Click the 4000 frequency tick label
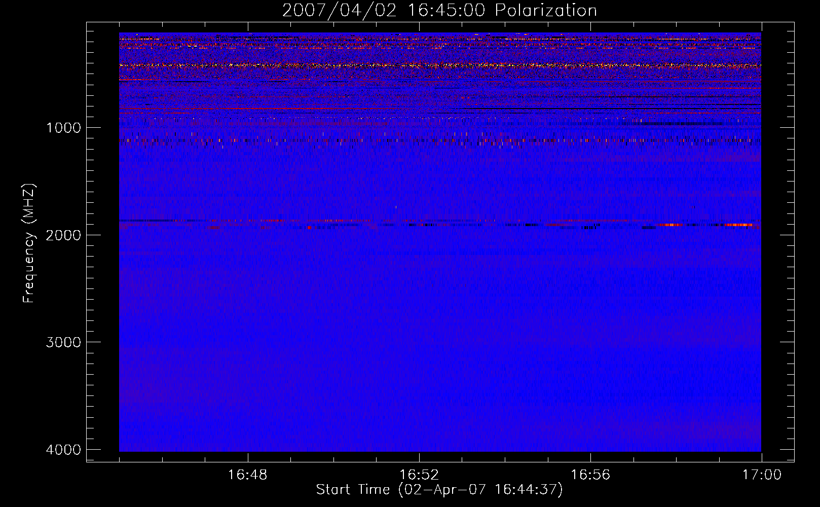Viewport: 820px width, 507px height. tap(63, 450)
